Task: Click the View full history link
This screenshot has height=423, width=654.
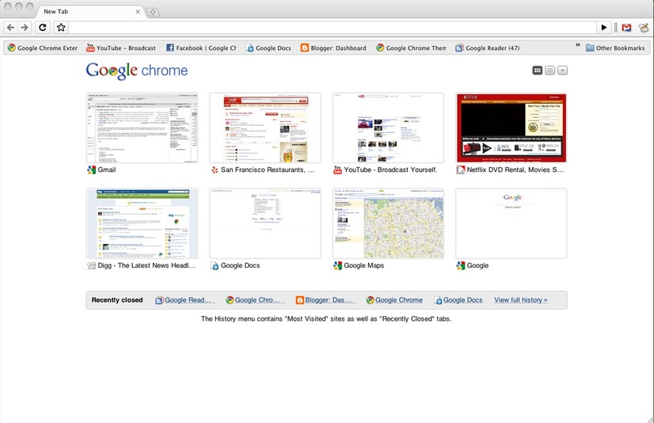Action: 520,300
